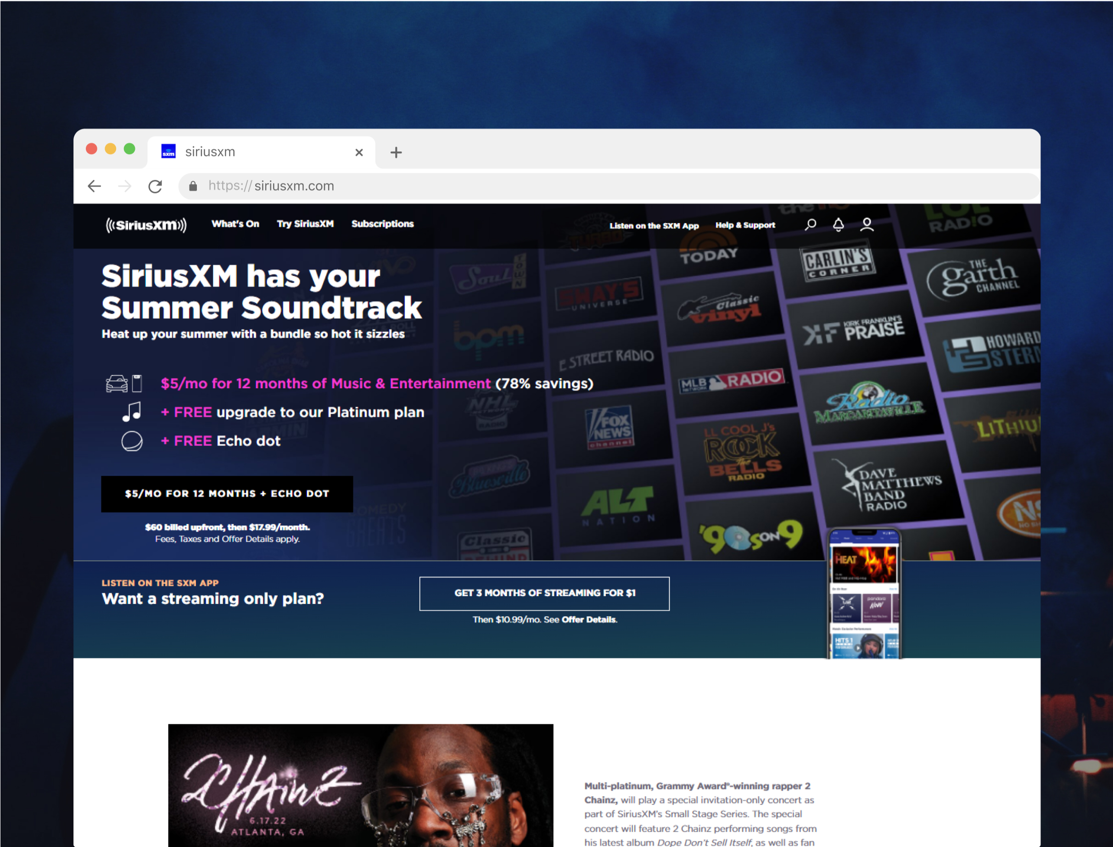Click the SiriusXM logo in the header
Screen dimensions: 1113x847
(146, 225)
